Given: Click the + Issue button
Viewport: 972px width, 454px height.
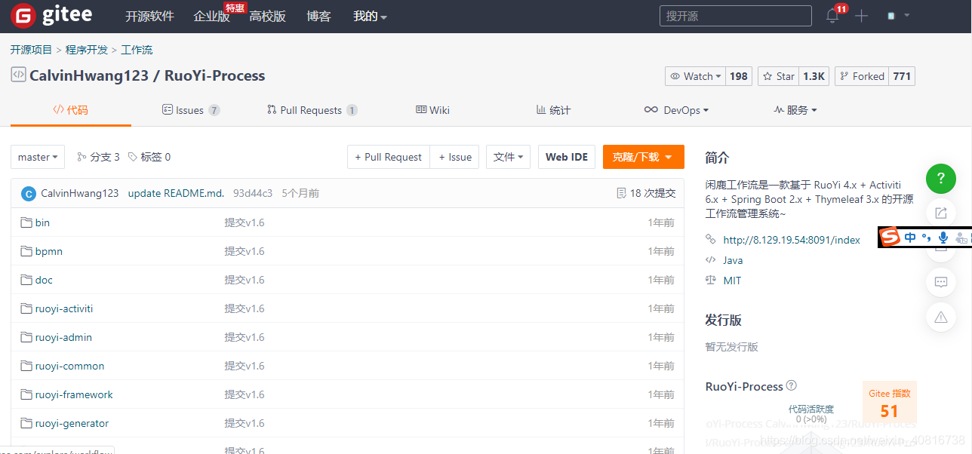Looking at the screenshot, I should pyautogui.click(x=455, y=157).
